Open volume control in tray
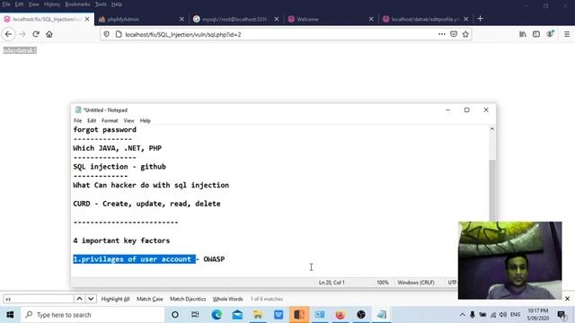Image resolution: width=575 pixels, height=323 pixels. (503, 315)
